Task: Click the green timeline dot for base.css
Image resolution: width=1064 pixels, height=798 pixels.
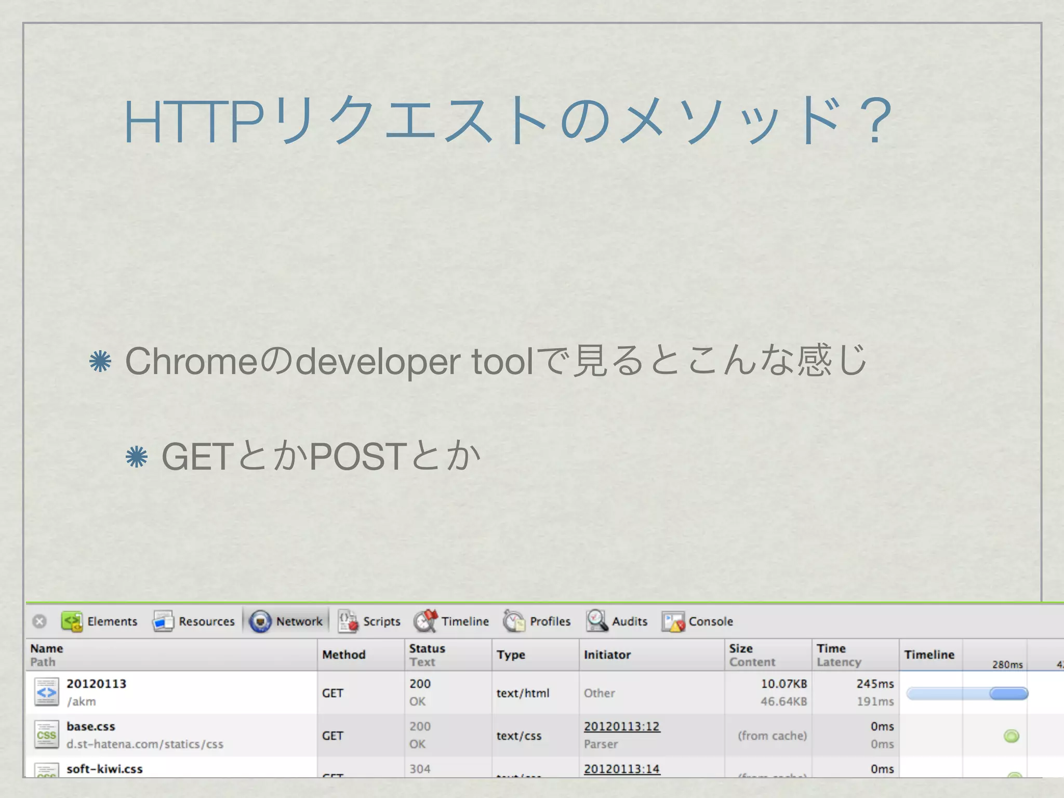Action: 1011,736
